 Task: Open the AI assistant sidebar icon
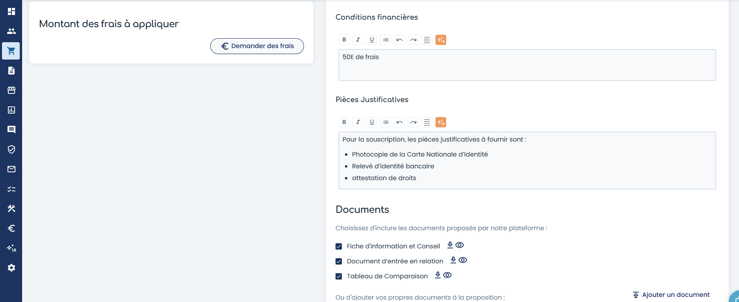[11, 248]
